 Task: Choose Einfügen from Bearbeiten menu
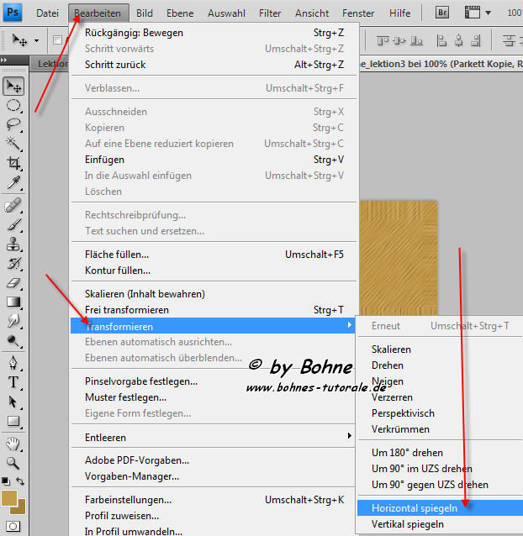coord(214,160)
